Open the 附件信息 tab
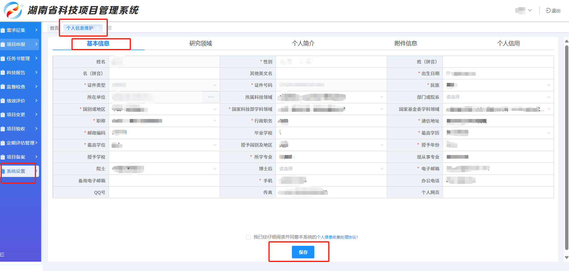This screenshot has width=569, height=271. point(406,44)
